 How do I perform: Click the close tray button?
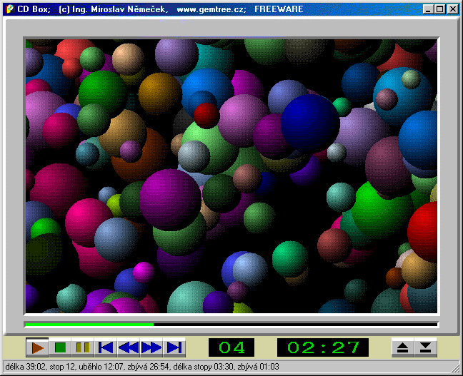point(425,347)
